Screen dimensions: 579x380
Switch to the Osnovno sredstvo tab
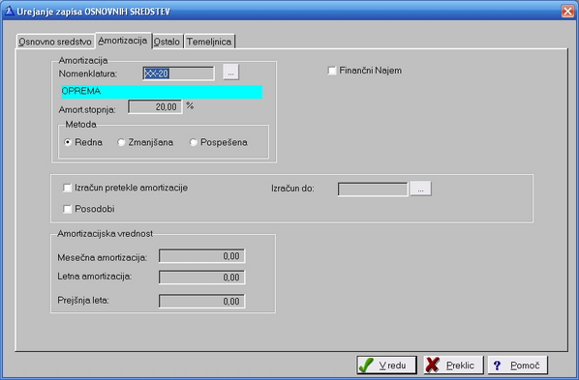pyautogui.click(x=54, y=42)
